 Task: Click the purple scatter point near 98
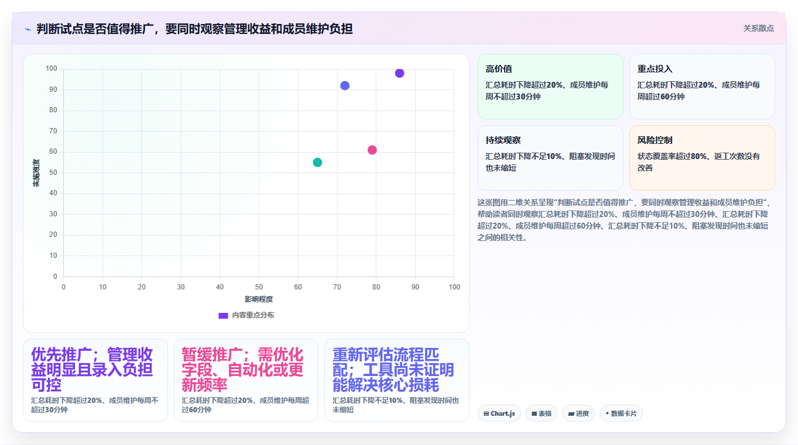click(399, 73)
